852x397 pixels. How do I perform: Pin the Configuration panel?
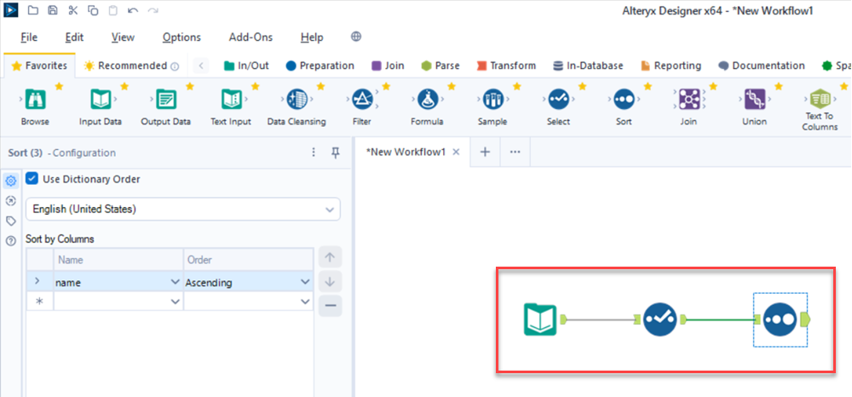[335, 152]
